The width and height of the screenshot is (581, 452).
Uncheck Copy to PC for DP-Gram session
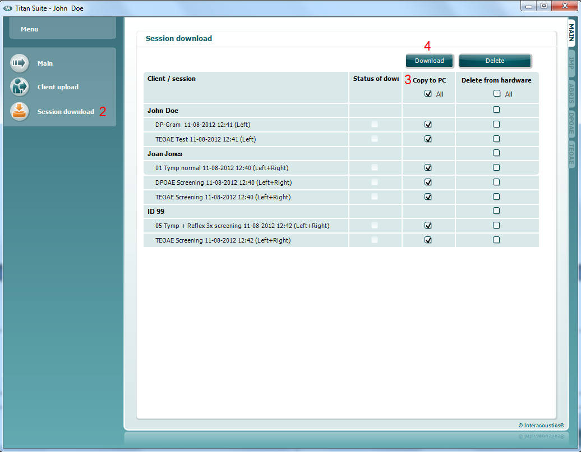(x=428, y=124)
